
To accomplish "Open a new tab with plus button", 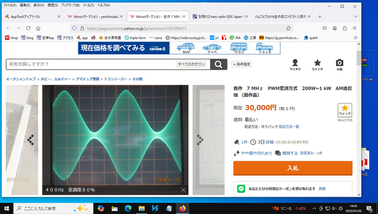I will (x=320, y=16).
